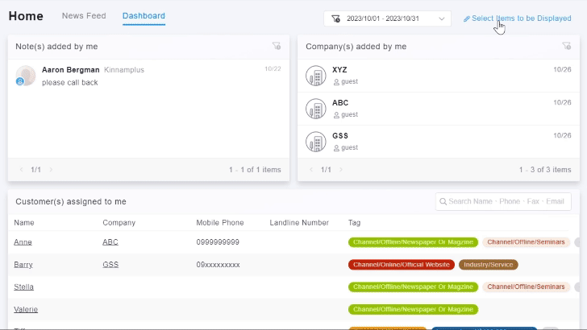The width and height of the screenshot is (587, 330).
Task: Go to previous page in Companies panel
Action: (311, 170)
